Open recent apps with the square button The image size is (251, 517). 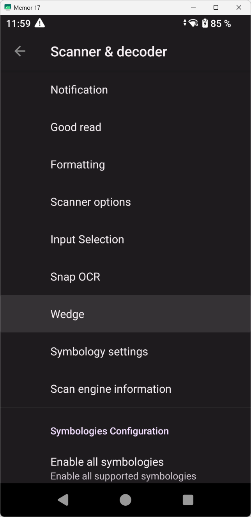pos(188,499)
